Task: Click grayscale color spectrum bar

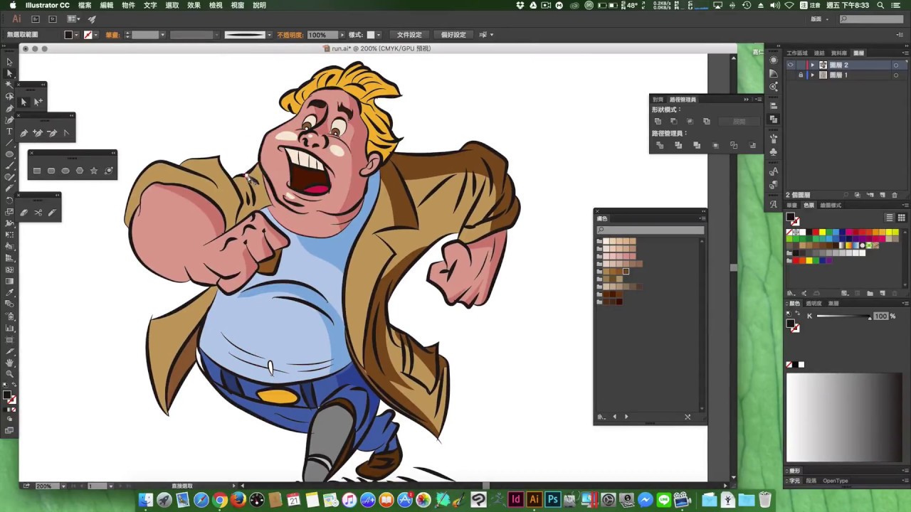Action: (844, 417)
